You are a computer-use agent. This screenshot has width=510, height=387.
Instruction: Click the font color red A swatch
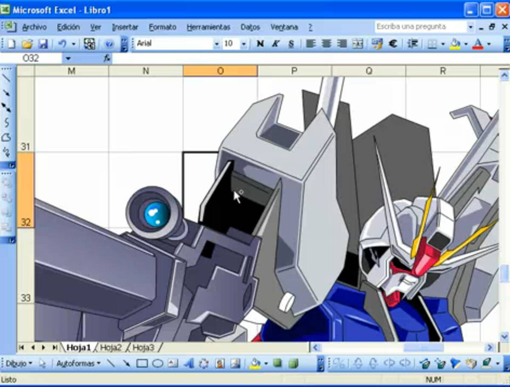pyautogui.click(x=478, y=43)
